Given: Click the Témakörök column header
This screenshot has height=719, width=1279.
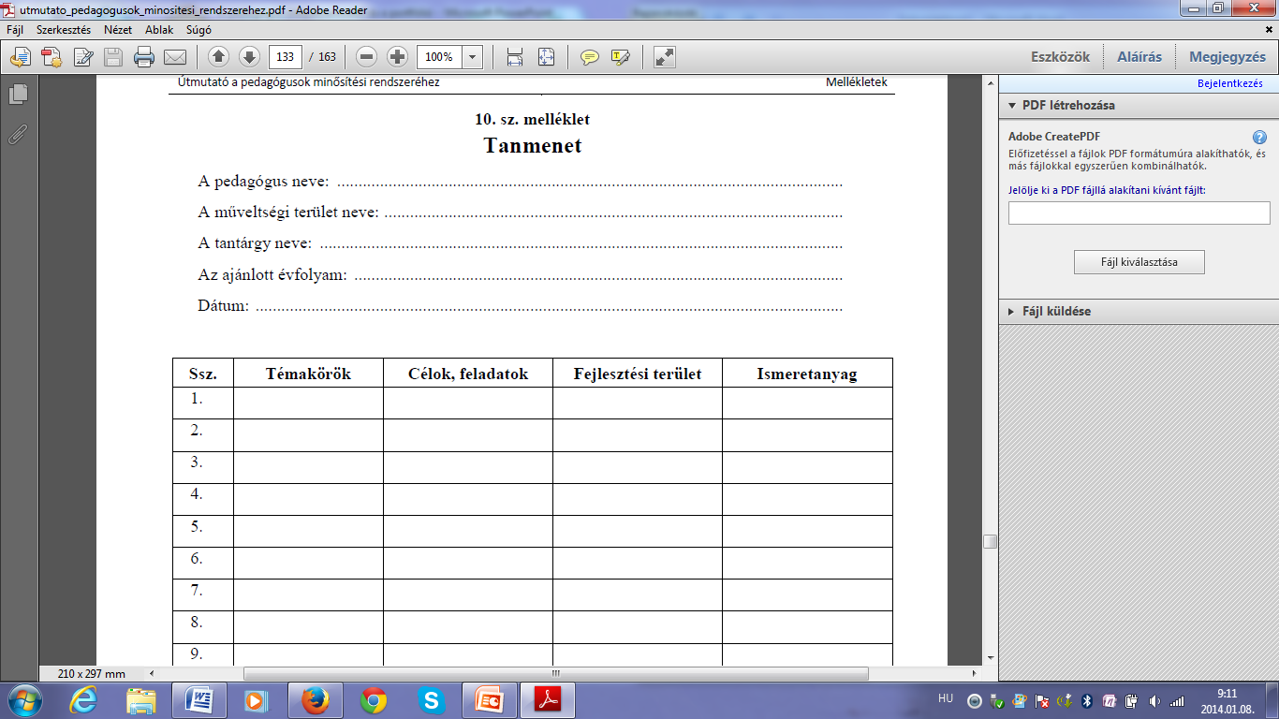Looking at the screenshot, I should click(x=308, y=374).
